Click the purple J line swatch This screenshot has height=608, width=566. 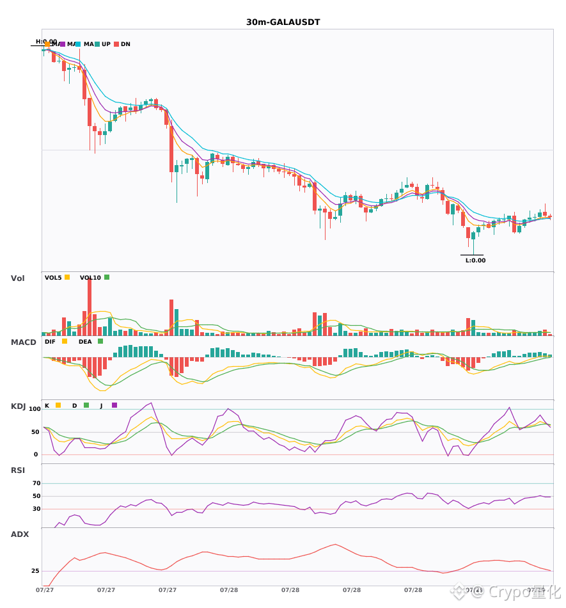114,405
